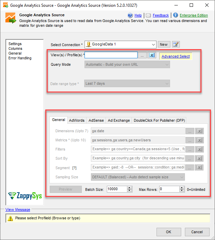This screenshot has height=240, width=215.
Task: Click the New connection button
Action: 164,44
